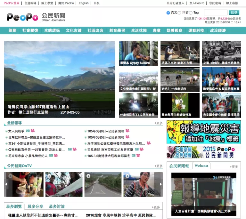Open 總覽 in the category bar

[12, 30]
